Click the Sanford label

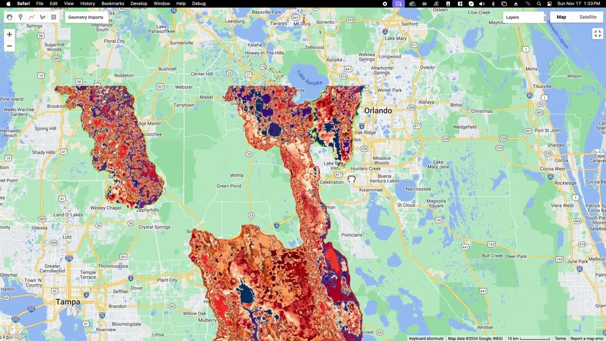[410, 24]
